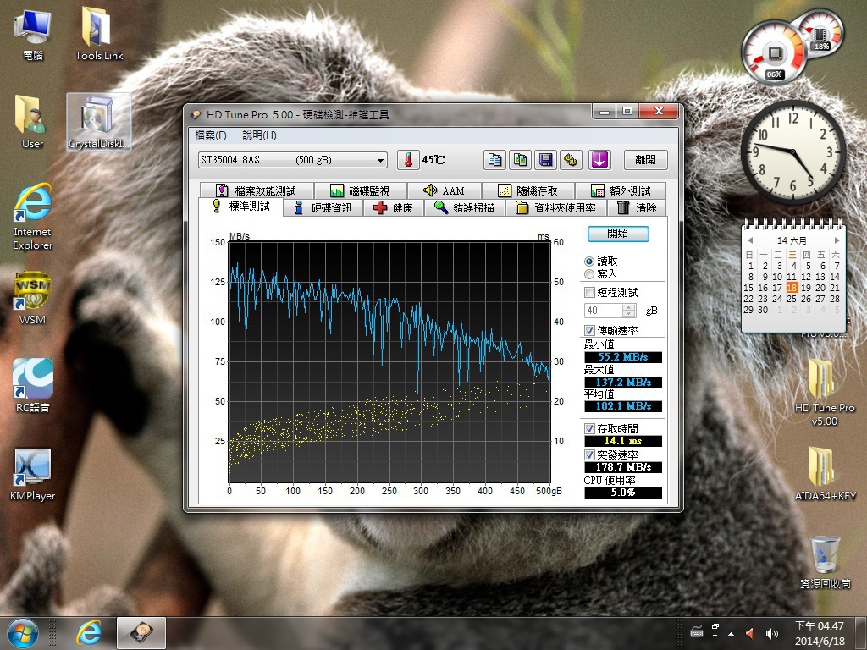The height and width of the screenshot is (650, 867).
Task: Show hidden tray icons arrow
Action: pyautogui.click(x=731, y=633)
